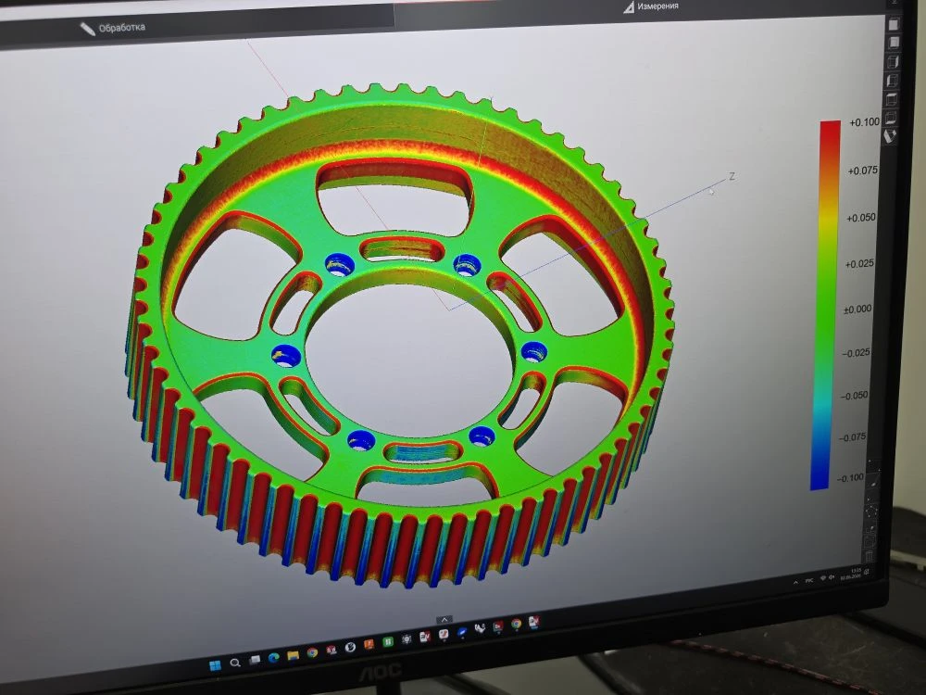Click the -0.075 color scale label

[852, 437]
